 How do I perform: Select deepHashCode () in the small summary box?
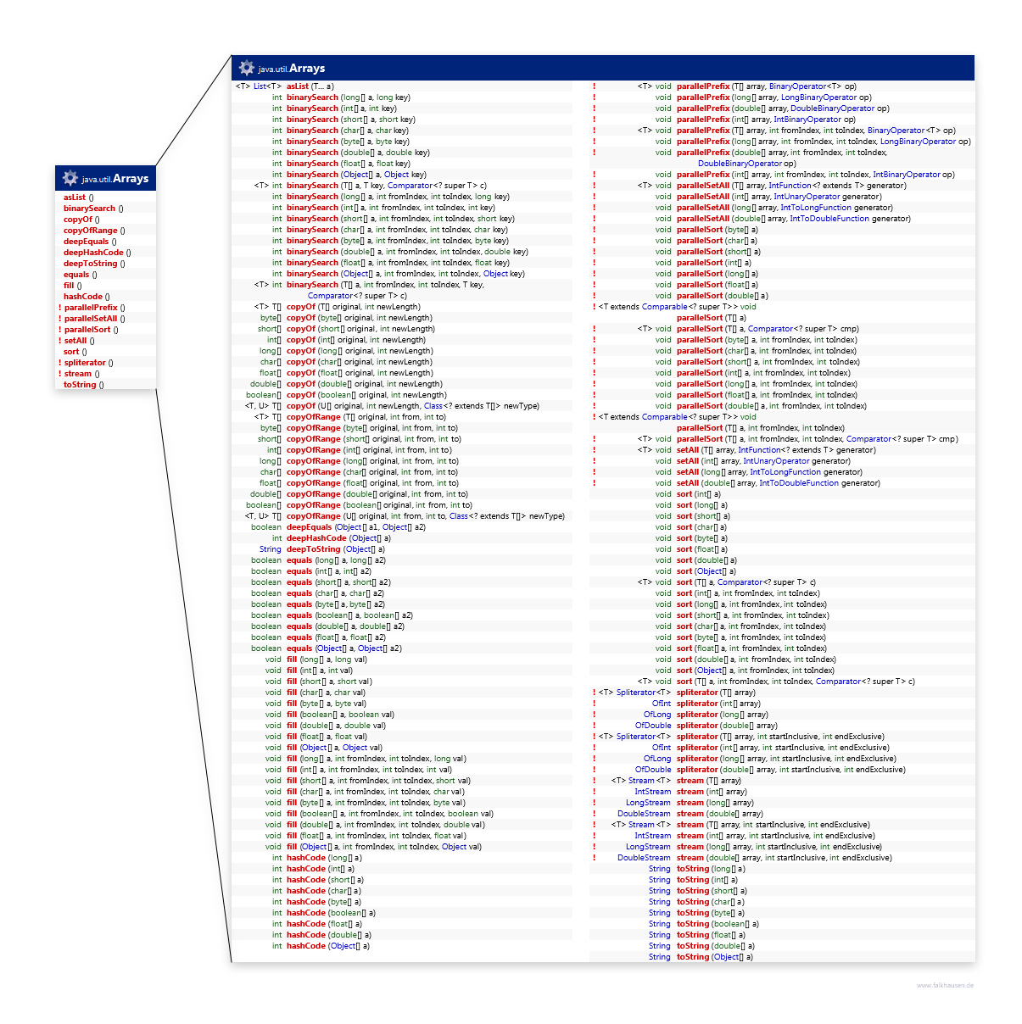tap(98, 253)
